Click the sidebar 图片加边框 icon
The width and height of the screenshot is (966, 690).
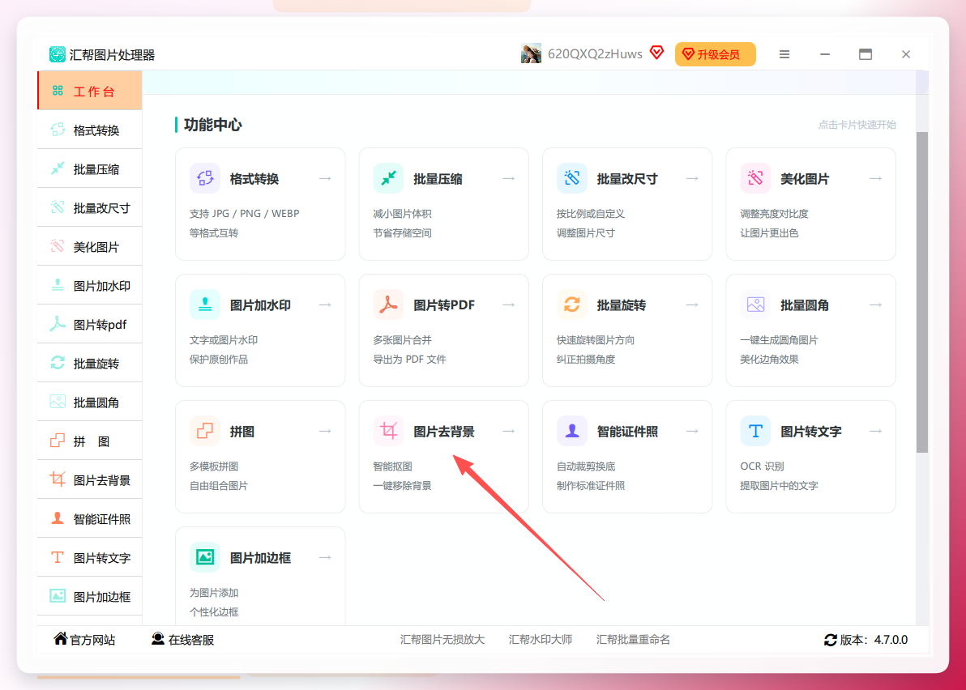(58, 596)
